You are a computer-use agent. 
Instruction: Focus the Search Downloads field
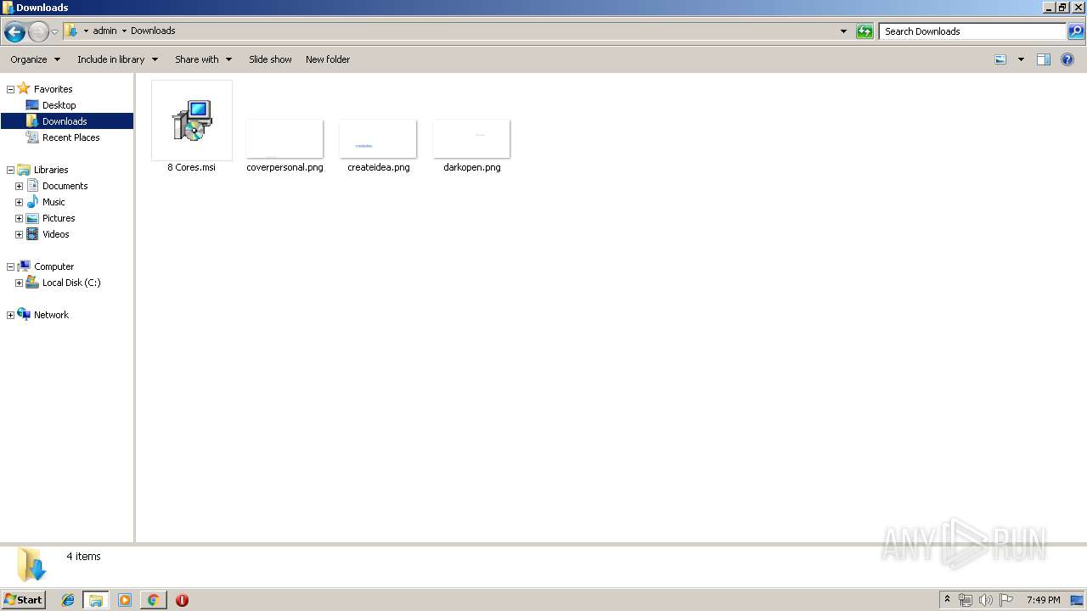click(x=973, y=31)
